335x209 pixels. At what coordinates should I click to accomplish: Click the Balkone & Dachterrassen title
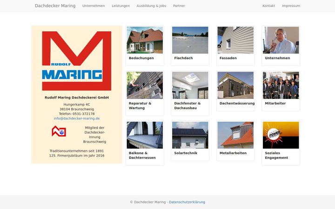coord(142,155)
